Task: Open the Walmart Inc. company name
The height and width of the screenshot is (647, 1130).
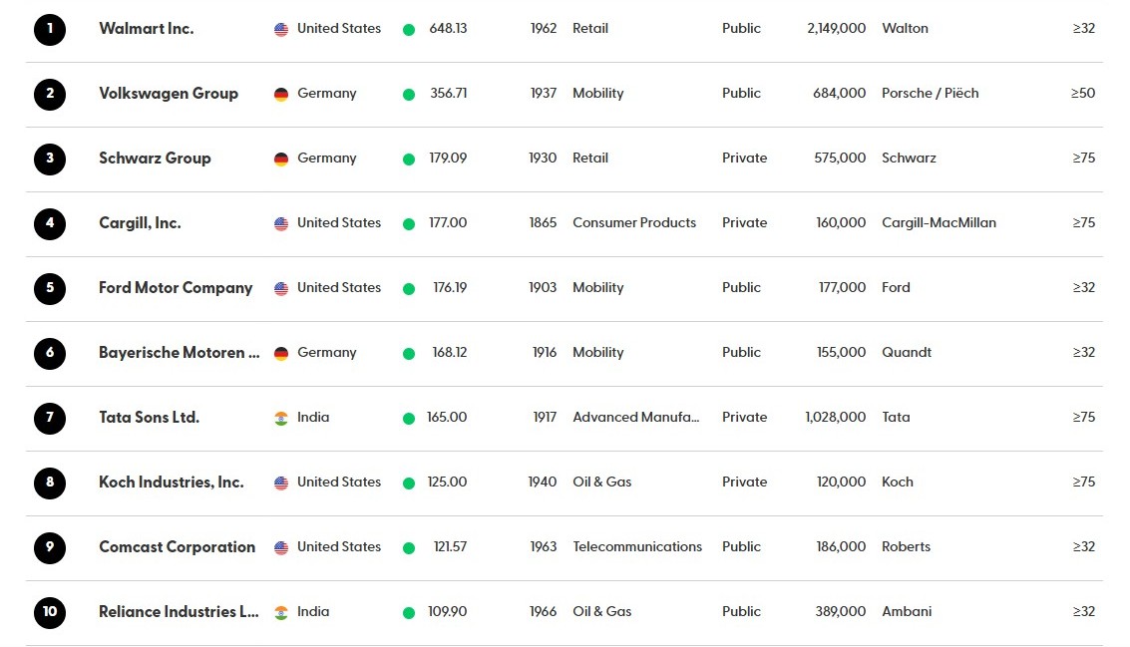Action: (147, 29)
